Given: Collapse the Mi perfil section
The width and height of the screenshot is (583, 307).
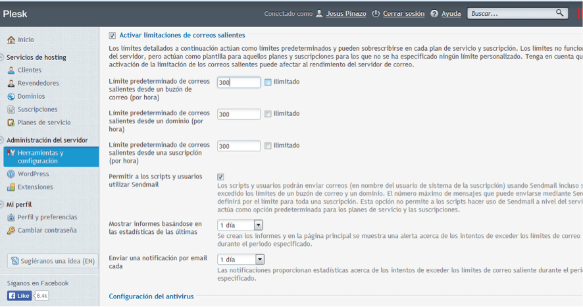Looking at the screenshot, I should pos(1,204).
